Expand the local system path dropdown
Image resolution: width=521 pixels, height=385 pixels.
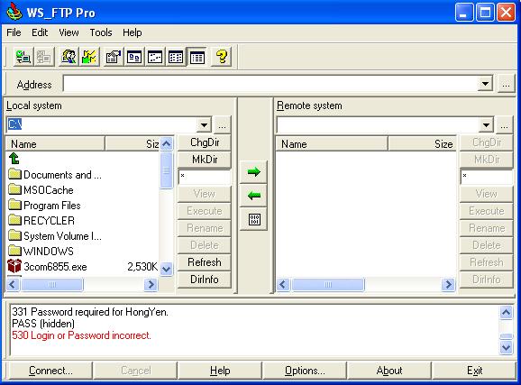[204, 125]
